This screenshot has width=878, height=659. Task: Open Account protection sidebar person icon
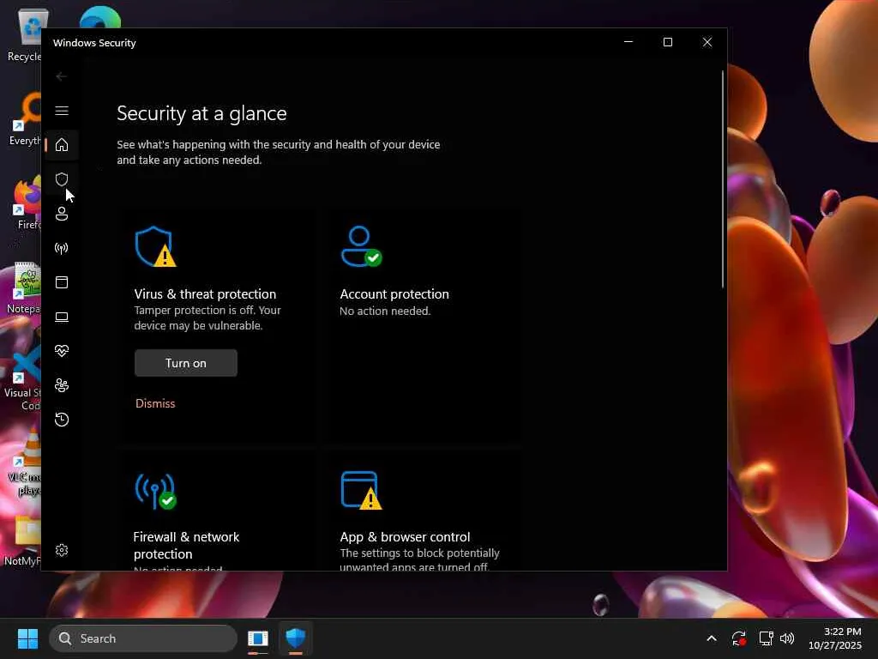tap(62, 214)
